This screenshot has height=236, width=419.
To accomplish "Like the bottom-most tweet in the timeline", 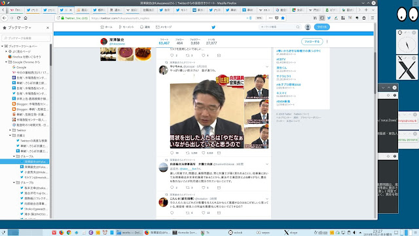I will pos(204,212).
